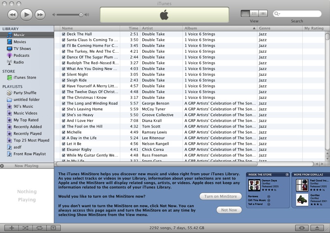Click the volume slider knob
330x233 pixels.
(x=81, y=15)
